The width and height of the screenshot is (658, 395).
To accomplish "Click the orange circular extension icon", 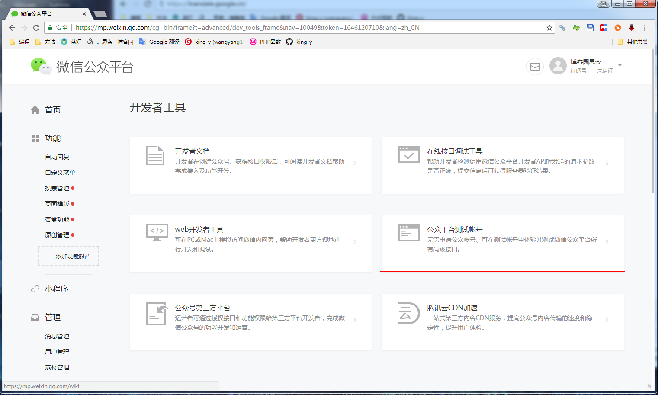I will (x=618, y=28).
